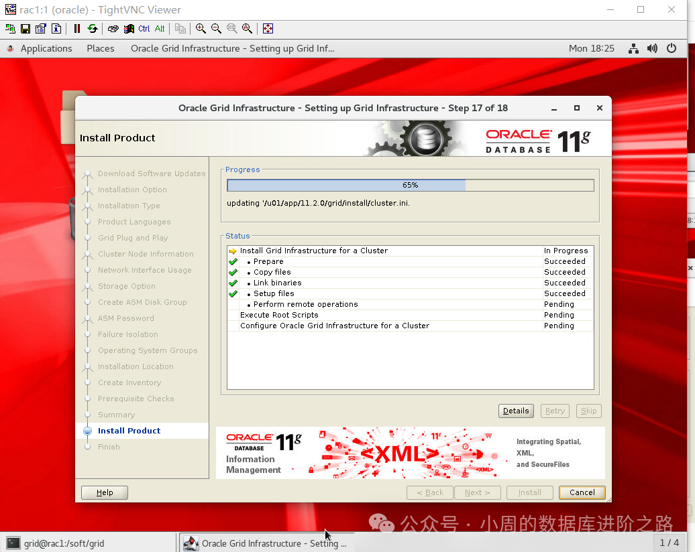Click the yellow arrow in-progress status icon
The image size is (695, 552).
[x=233, y=251]
